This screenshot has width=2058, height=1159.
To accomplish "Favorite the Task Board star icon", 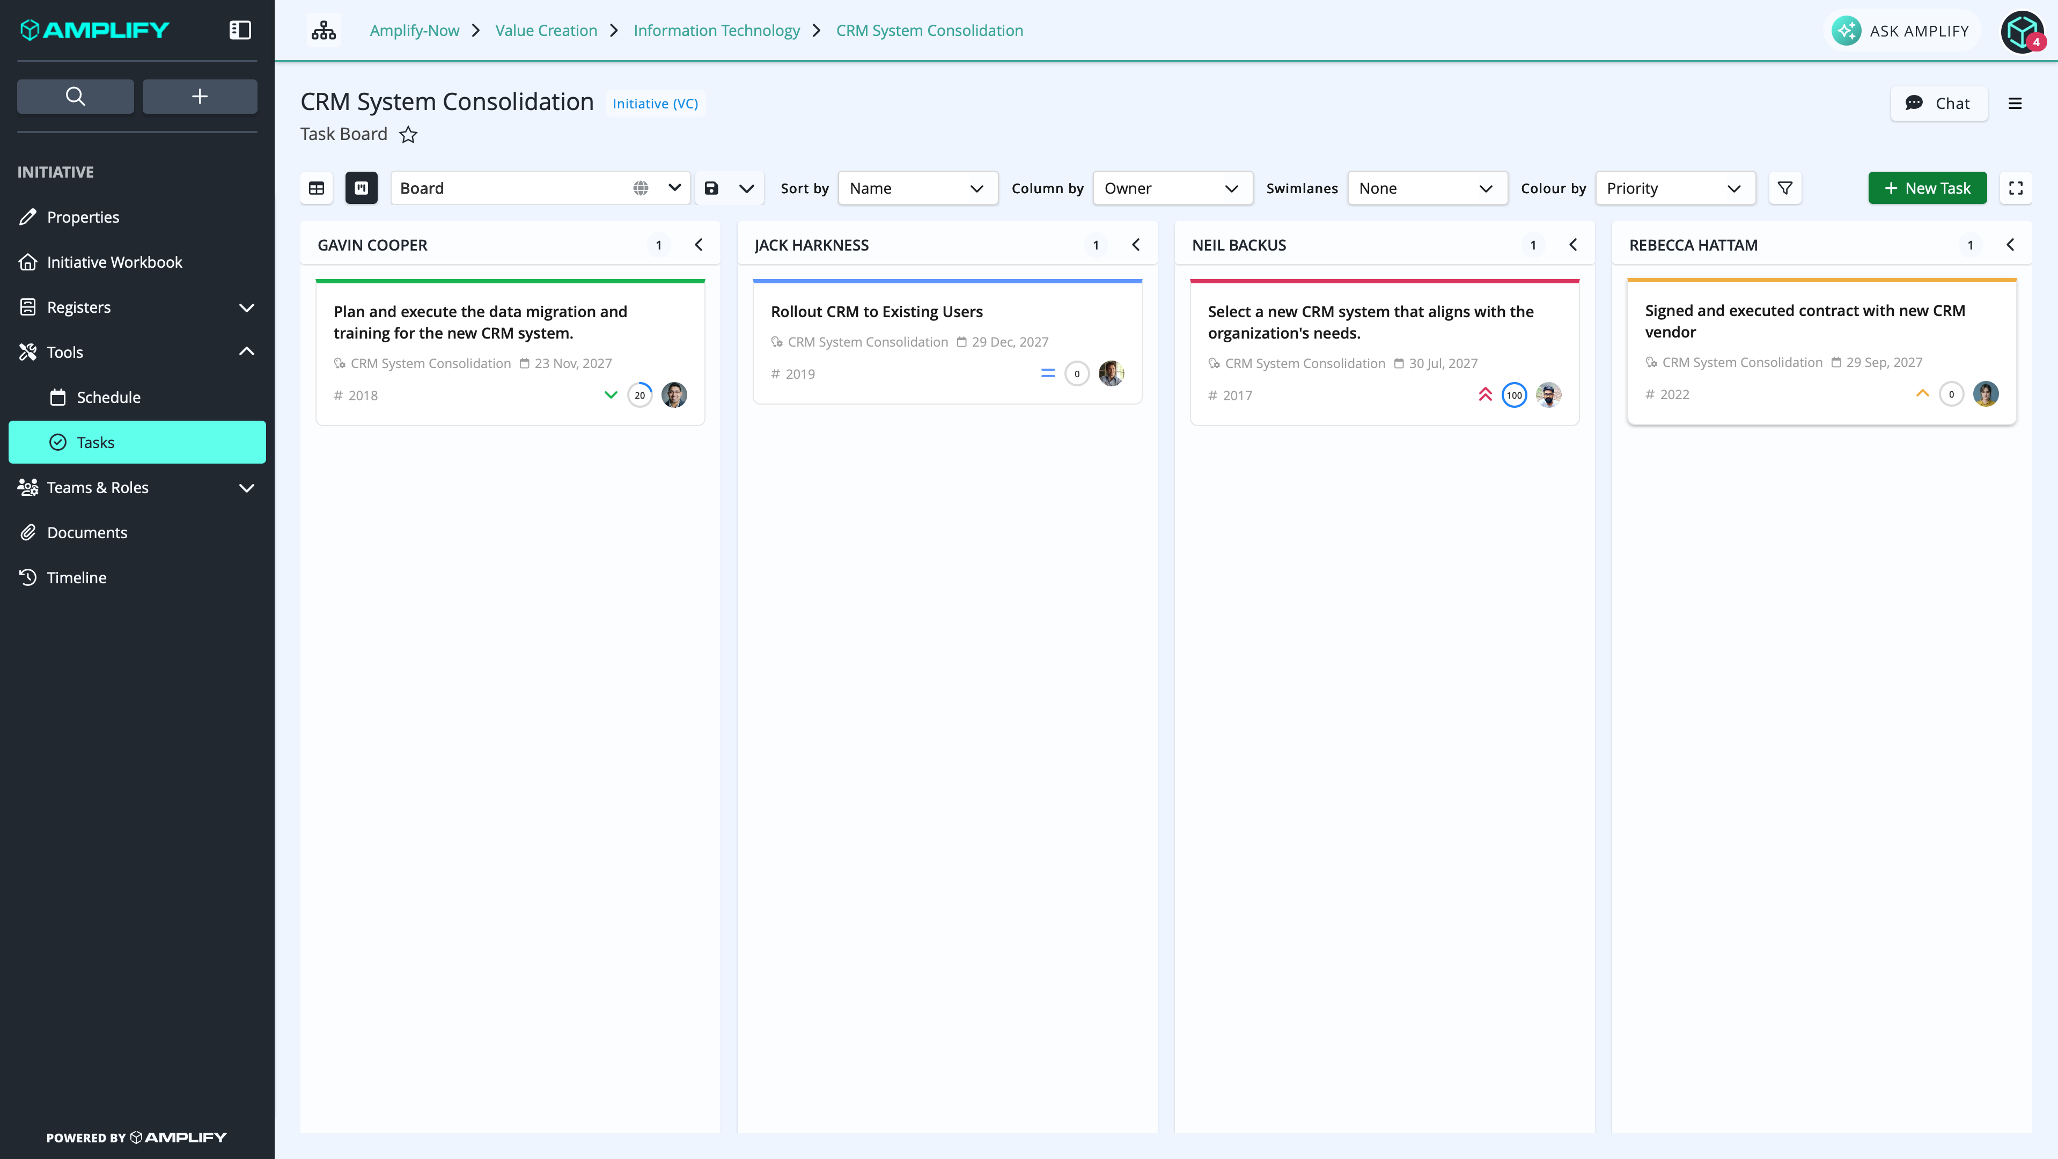I will tap(408, 134).
